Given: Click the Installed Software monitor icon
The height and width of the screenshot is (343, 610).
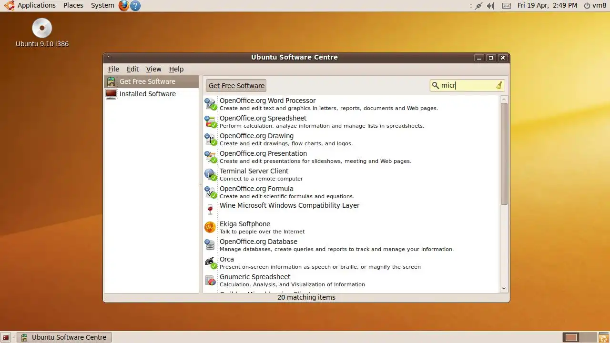Looking at the screenshot, I should (x=111, y=94).
